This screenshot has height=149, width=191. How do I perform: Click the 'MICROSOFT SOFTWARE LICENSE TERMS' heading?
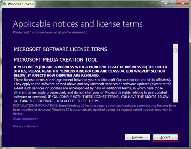[x=60, y=49]
